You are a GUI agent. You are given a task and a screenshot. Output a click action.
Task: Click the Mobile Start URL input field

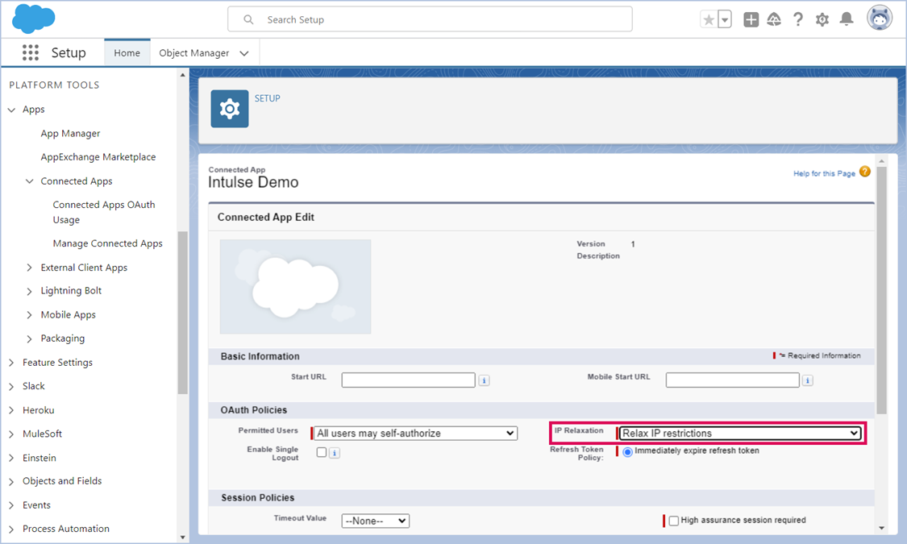point(732,380)
